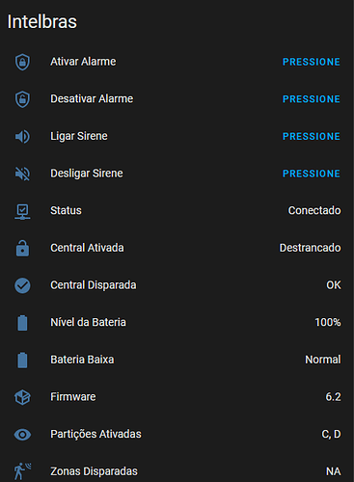Image resolution: width=354 pixels, height=482 pixels.
Task: Tap PRESSIONE to activate the alarm
Action: (311, 62)
